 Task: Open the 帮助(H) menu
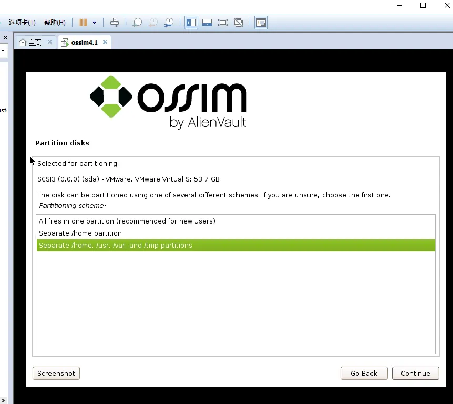click(x=55, y=23)
